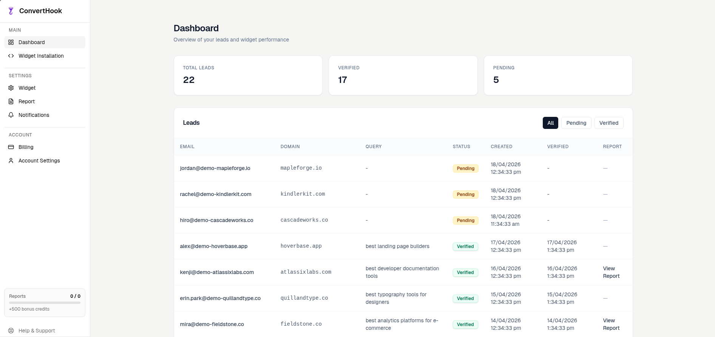The height and width of the screenshot is (337, 715).
Task: Click the DOMAIN column header
Action: (290, 147)
